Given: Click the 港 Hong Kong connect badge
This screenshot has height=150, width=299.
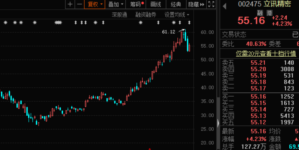Looking at the screenshot, I should coord(269,13).
